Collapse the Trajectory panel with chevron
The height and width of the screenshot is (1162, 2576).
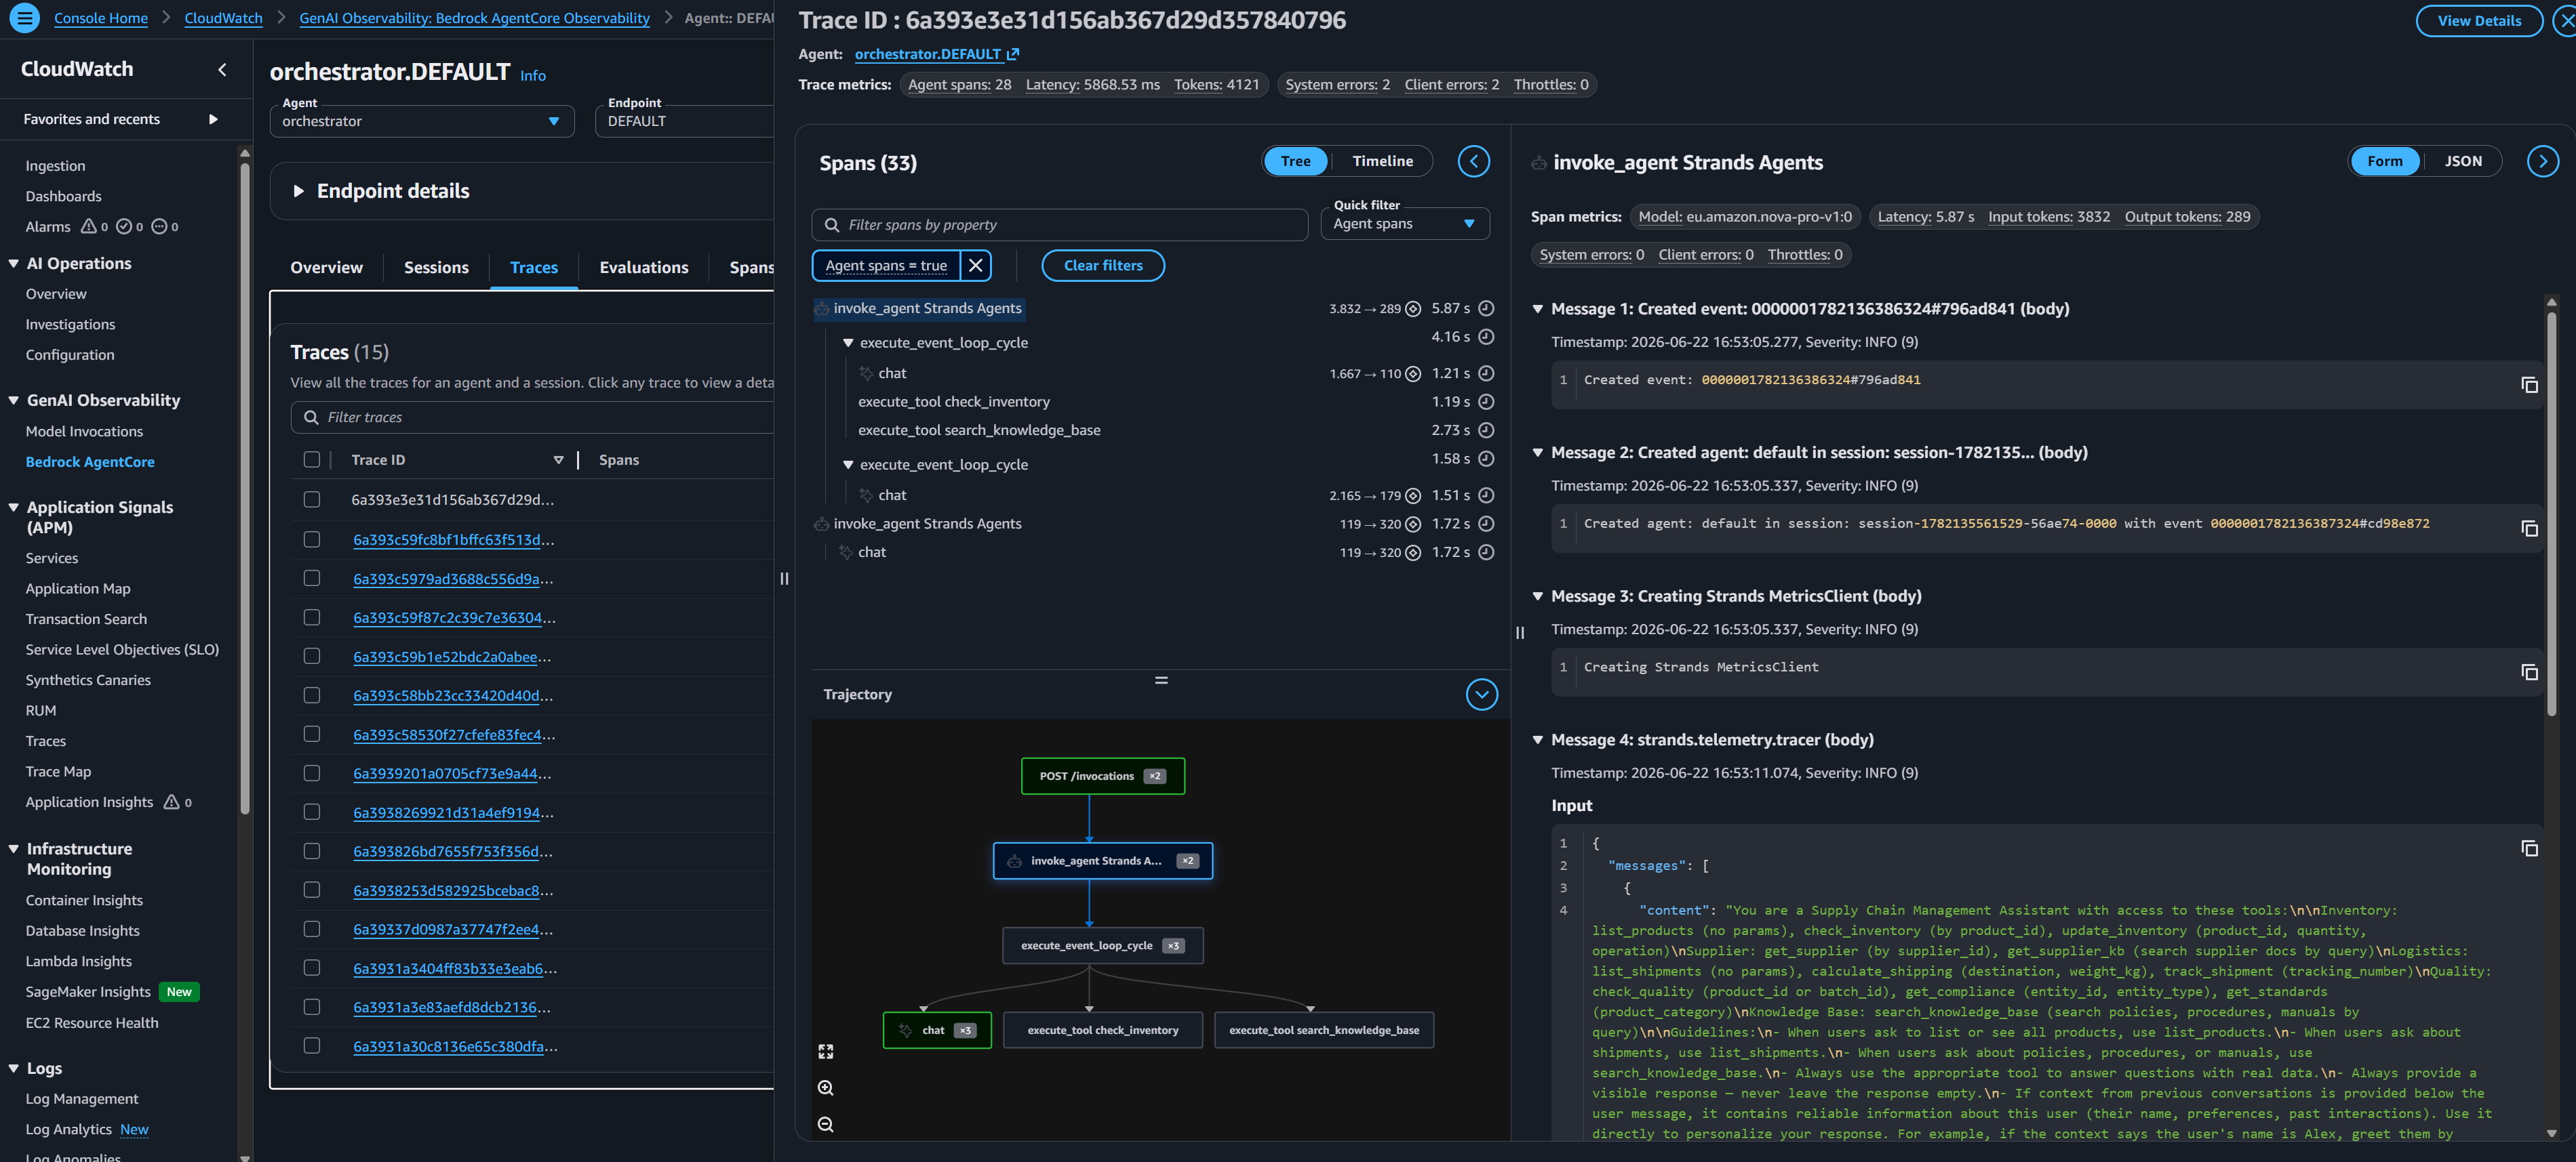pyautogui.click(x=1481, y=694)
